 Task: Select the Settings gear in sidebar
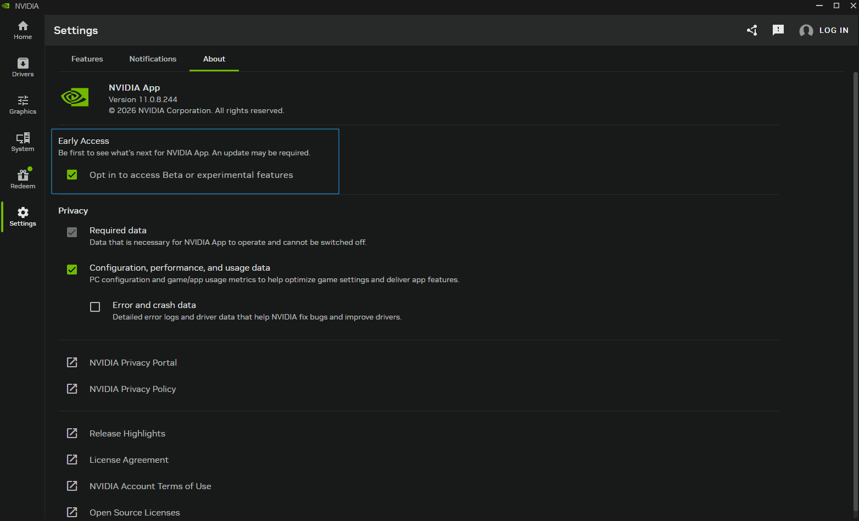(x=23, y=217)
